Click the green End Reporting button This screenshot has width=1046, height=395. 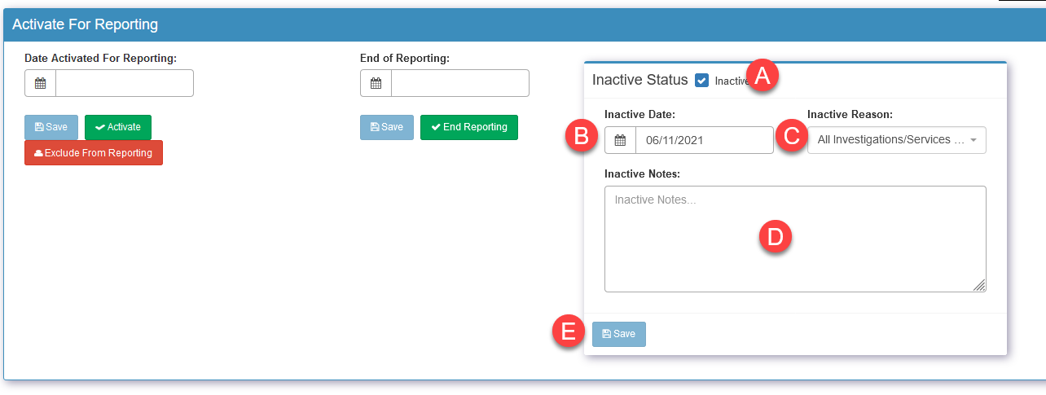pyautogui.click(x=469, y=127)
